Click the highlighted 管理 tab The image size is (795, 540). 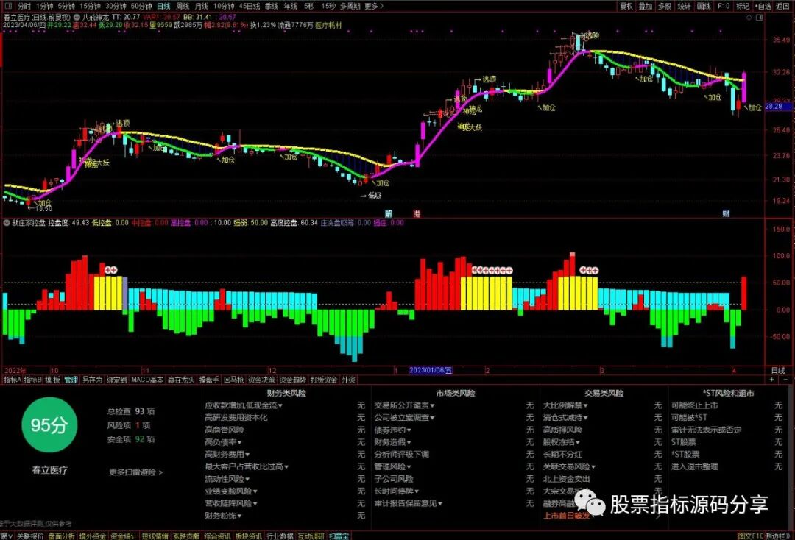tap(71, 380)
